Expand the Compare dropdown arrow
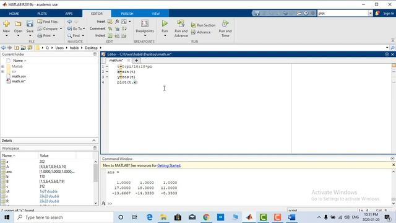396x223 pixels. 61,28
